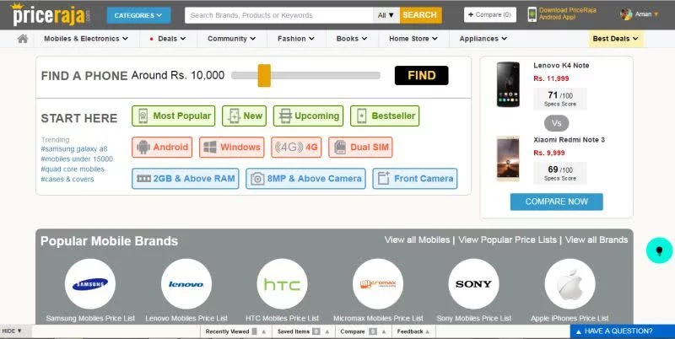675x339 pixels.
Task: Open View all Brands link
Action: point(597,239)
